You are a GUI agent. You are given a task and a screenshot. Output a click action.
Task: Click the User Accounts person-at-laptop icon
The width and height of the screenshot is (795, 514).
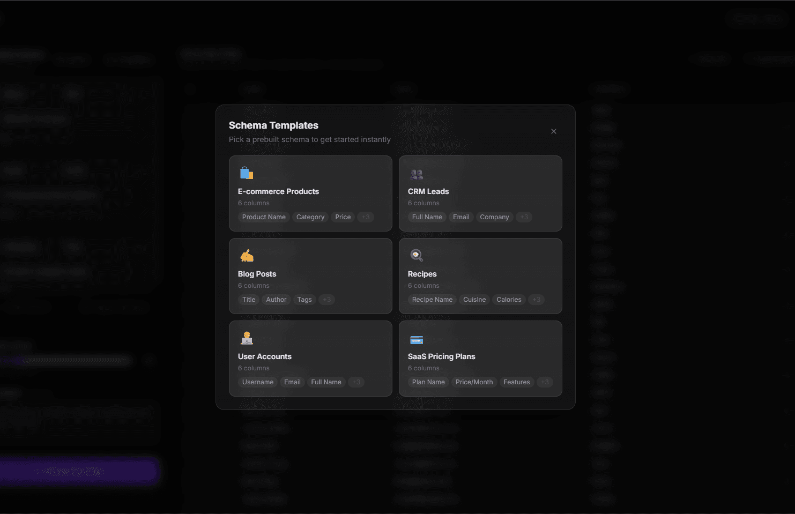pos(247,338)
